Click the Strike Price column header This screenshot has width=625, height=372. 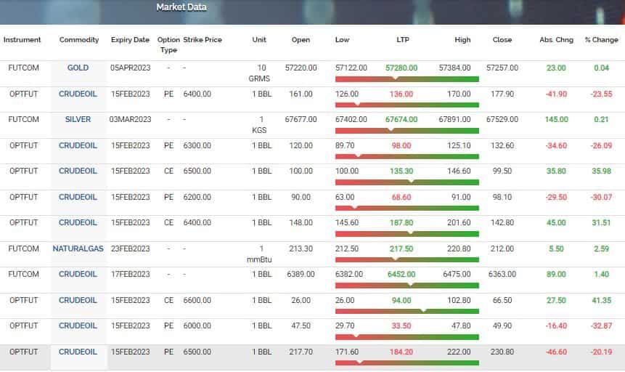coord(203,40)
